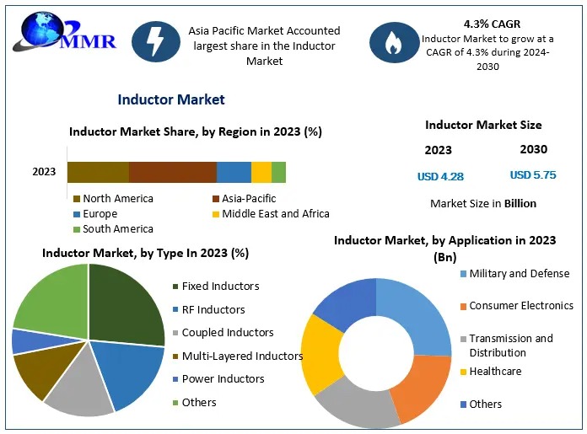Click the USD 5.75 market size value

533,175
